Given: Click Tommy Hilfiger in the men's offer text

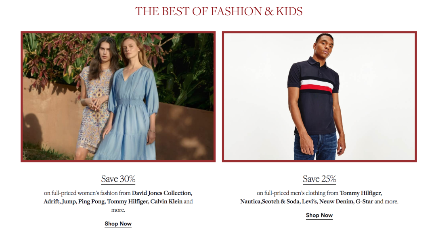Looking at the screenshot, I should (x=361, y=193).
